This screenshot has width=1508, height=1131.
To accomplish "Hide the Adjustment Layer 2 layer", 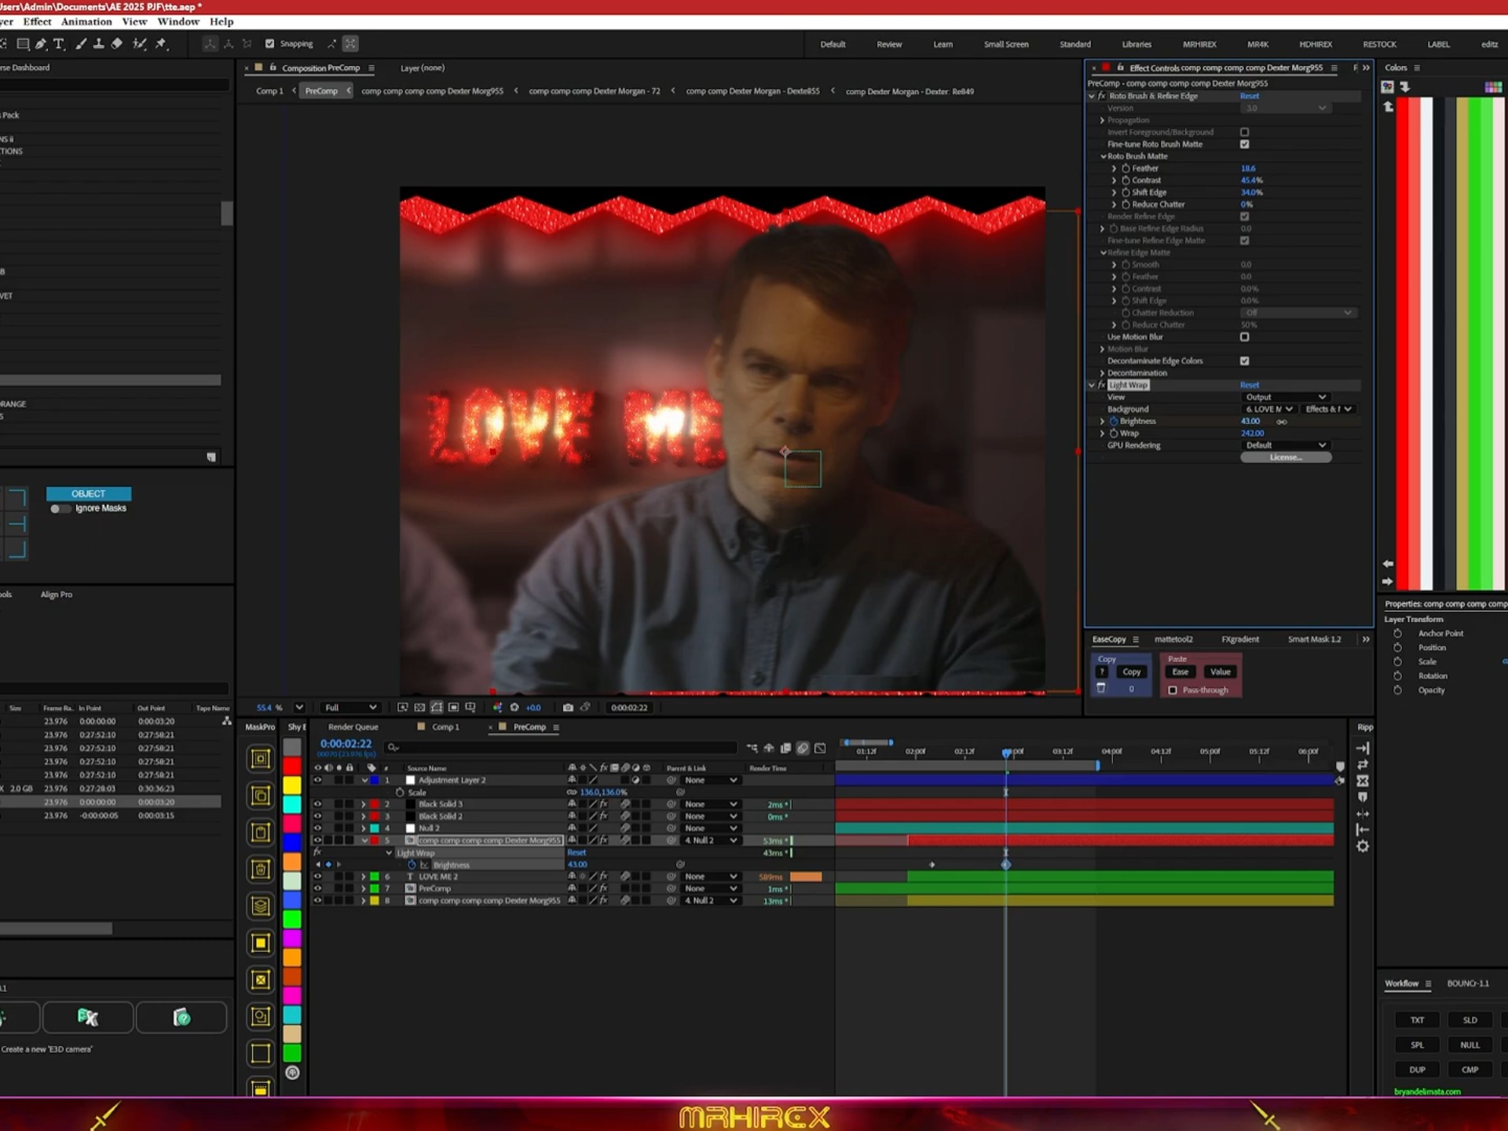I will [318, 781].
